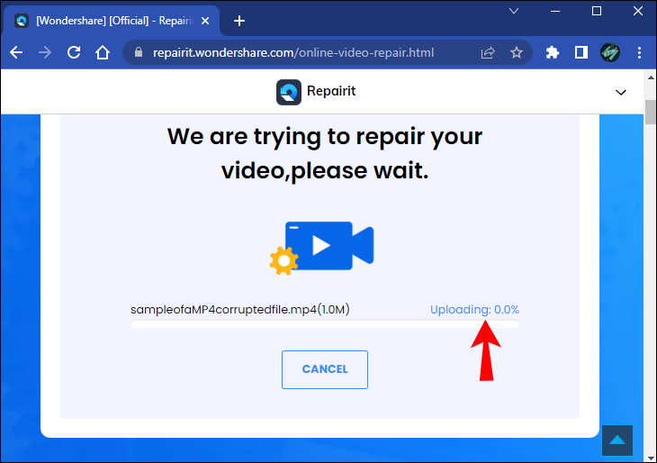Click the back-to-top arrow button

(617, 440)
